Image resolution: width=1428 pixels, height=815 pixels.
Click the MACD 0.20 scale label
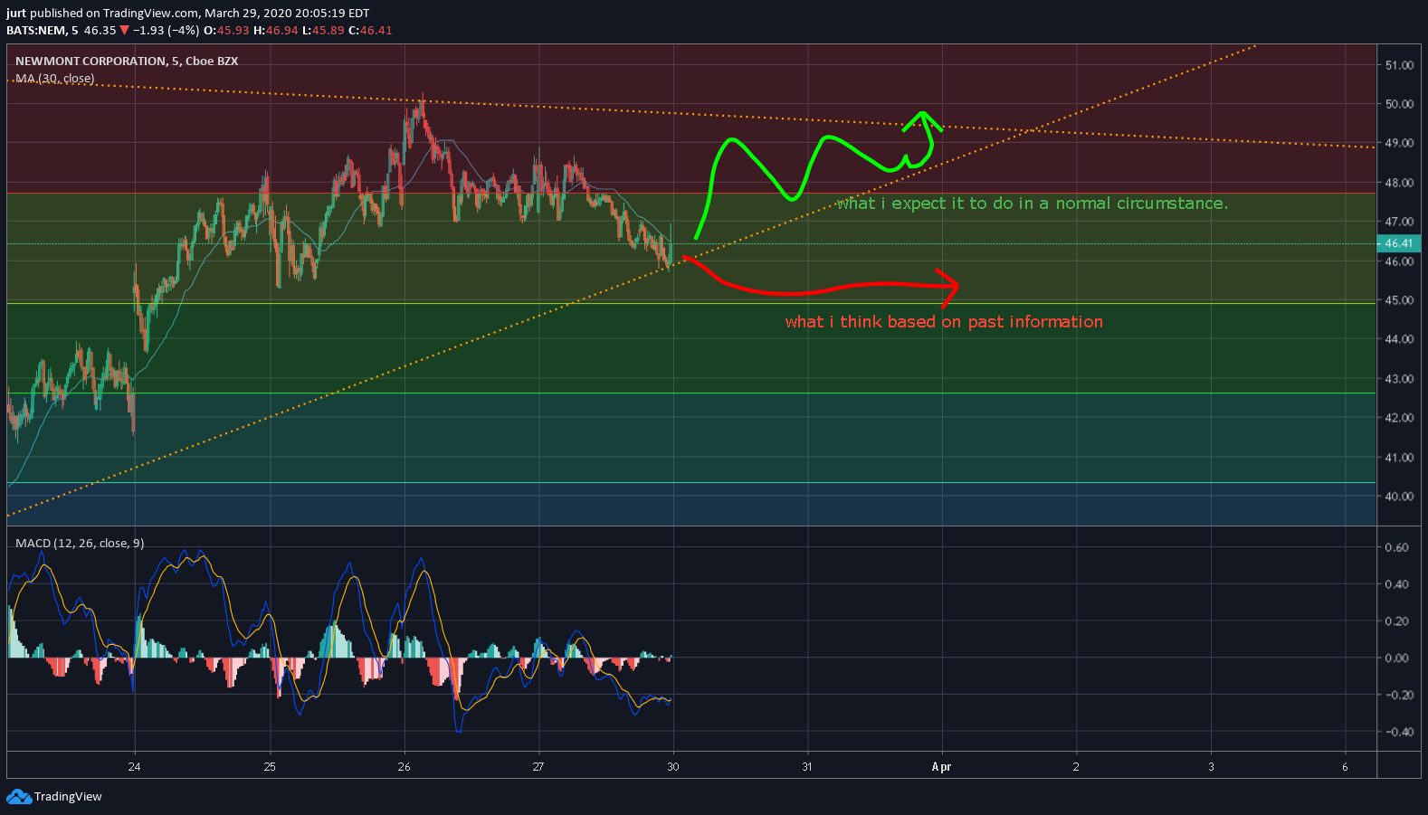tap(1396, 621)
